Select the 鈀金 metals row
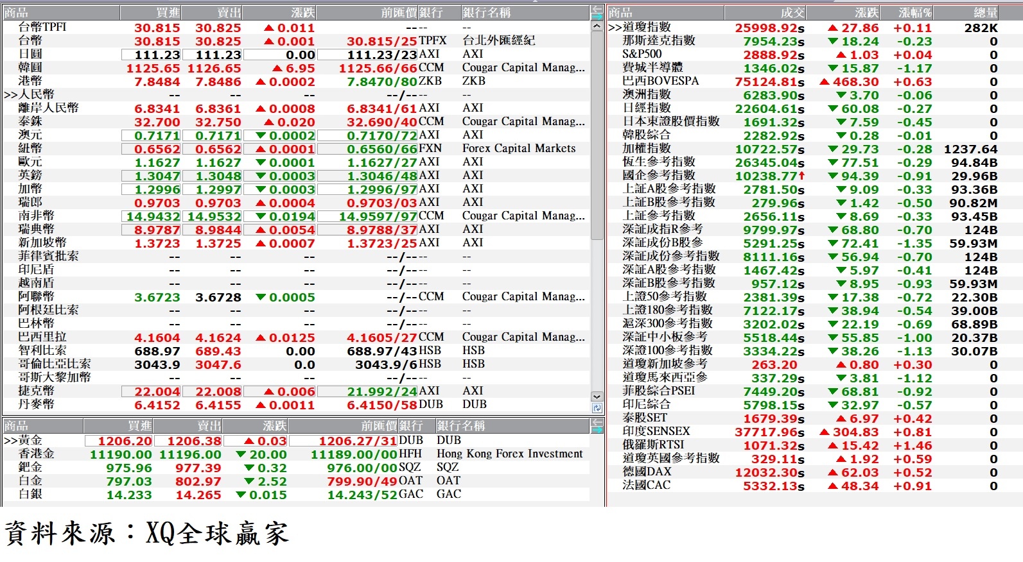The image size is (1023, 562). [296, 467]
